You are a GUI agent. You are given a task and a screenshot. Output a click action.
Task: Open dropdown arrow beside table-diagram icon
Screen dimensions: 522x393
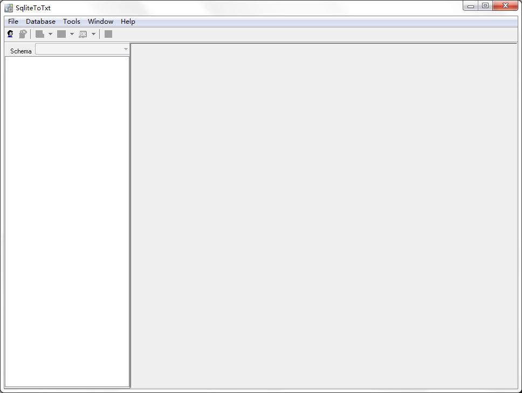(x=93, y=34)
